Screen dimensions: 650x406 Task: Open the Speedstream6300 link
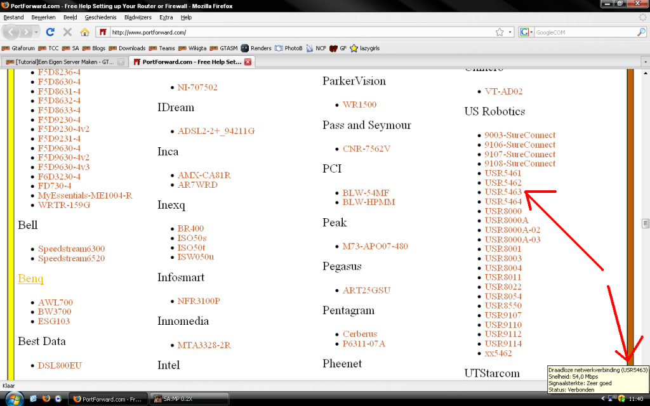[71, 249]
